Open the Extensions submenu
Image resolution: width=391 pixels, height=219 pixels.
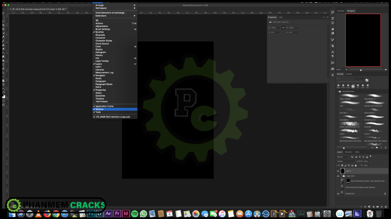pos(115,16)
